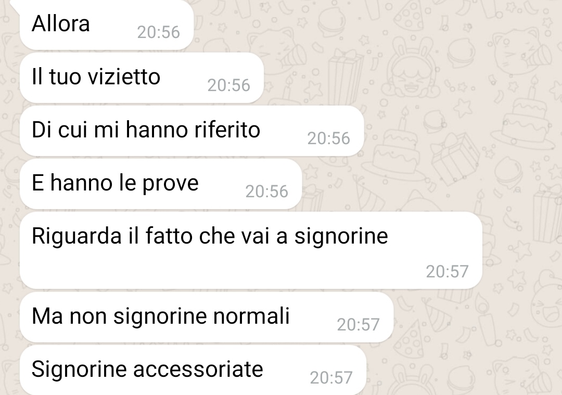Click the timestamp beside 'Di cui mi hanno riferito'
This screenshot has width=562, height=395.
329,138
